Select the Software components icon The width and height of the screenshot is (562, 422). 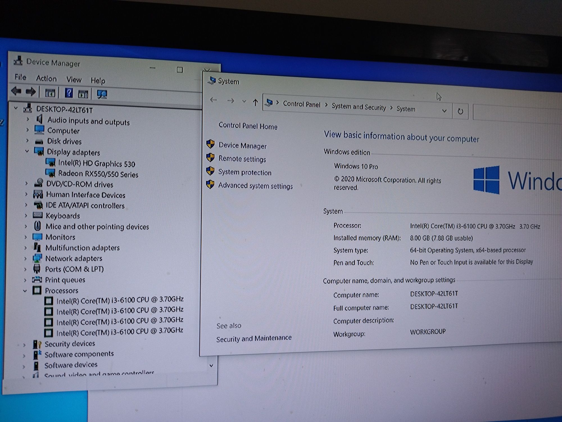click(x=37, y=354)
